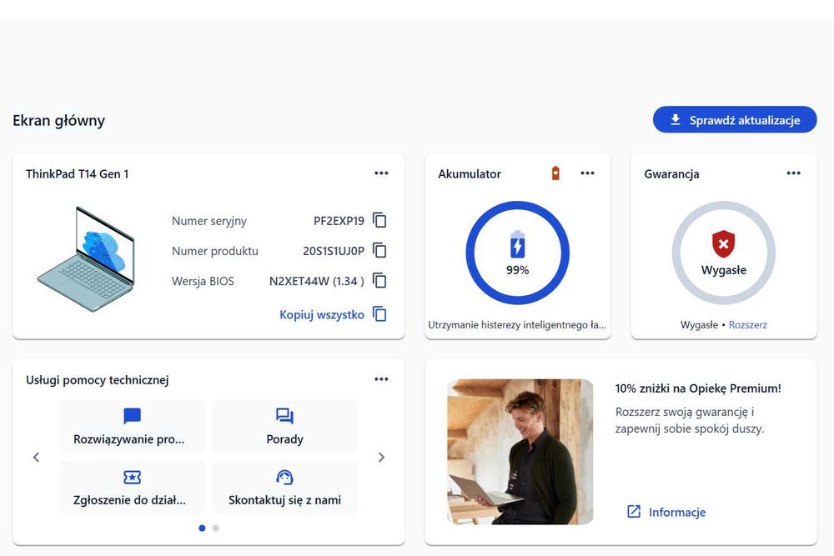Click the external link icon by Informacje
The image size is (834, 556).
pyautogui.click(x=634, y=511)
